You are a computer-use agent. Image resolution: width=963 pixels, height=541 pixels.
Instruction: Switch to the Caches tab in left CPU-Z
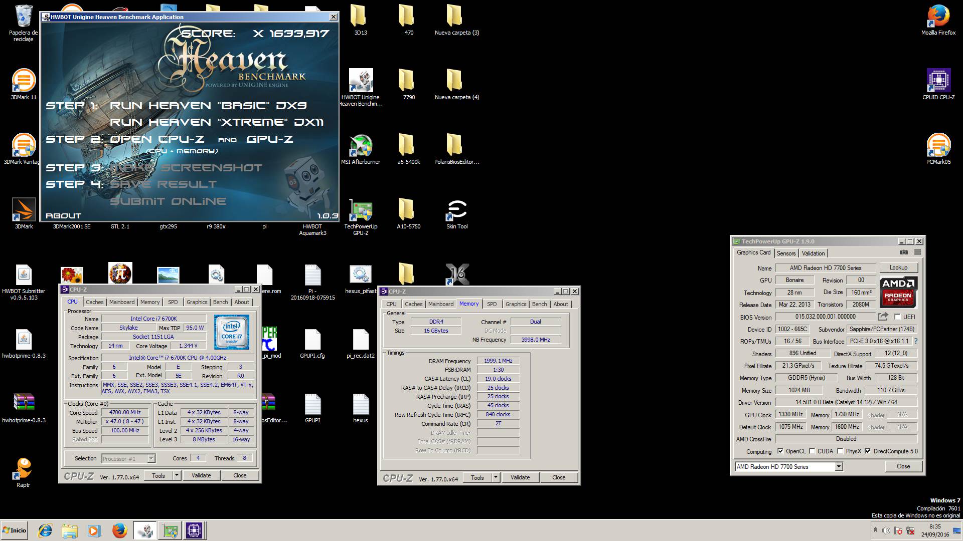click(x=94, y=302)
